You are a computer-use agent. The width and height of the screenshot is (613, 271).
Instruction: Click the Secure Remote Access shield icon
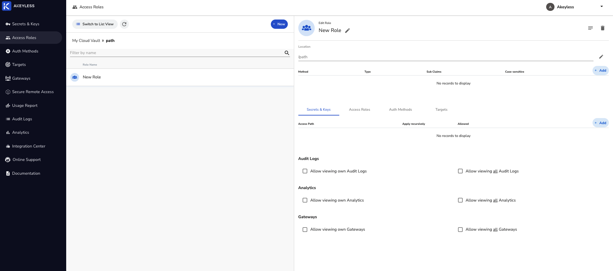click(x=8, y=92)
